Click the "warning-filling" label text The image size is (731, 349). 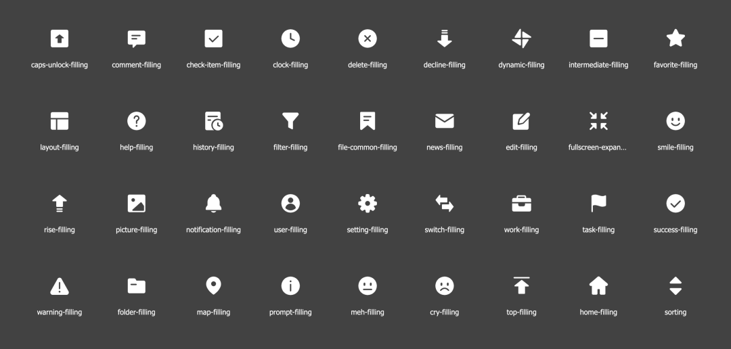(x=60, y=312)
